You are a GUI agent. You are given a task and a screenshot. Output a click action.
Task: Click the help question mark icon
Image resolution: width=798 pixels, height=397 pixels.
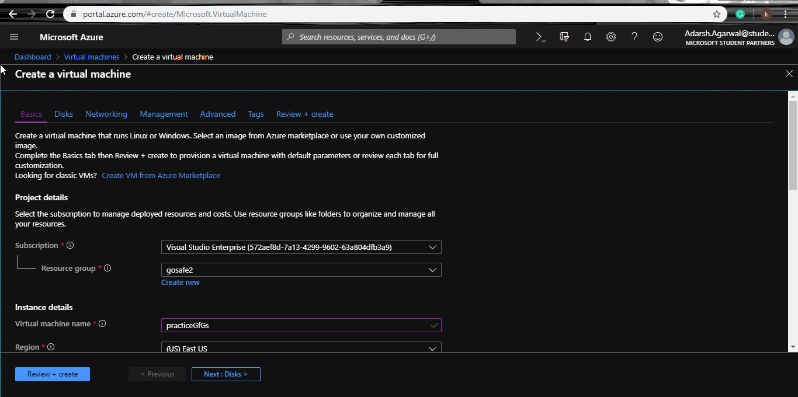click(634, 37)
